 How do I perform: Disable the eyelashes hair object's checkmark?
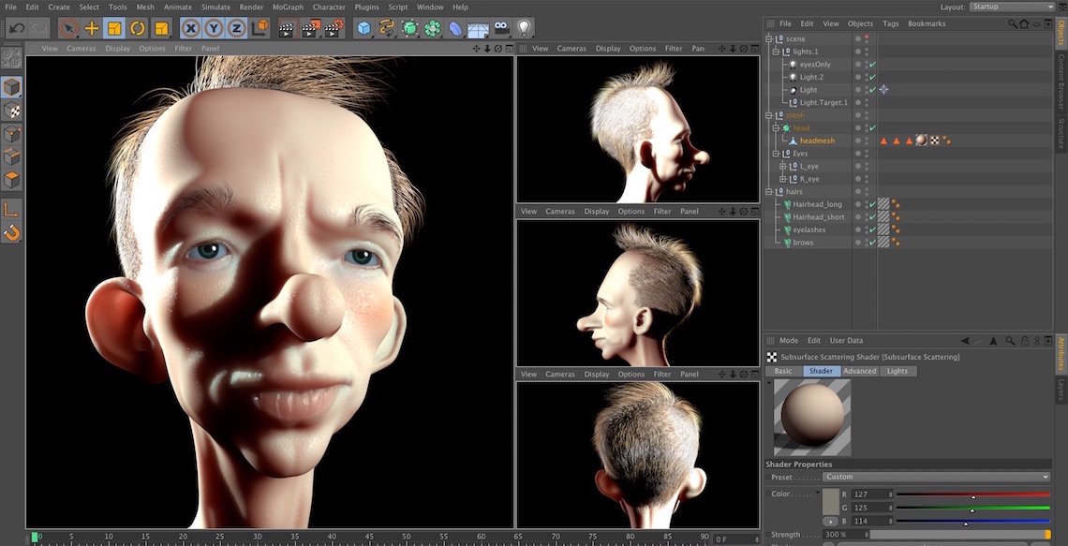click(x=871, y=229)
